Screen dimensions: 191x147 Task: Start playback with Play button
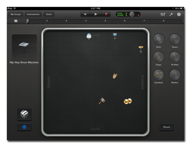pyautogui.click(x=96, y=14)
